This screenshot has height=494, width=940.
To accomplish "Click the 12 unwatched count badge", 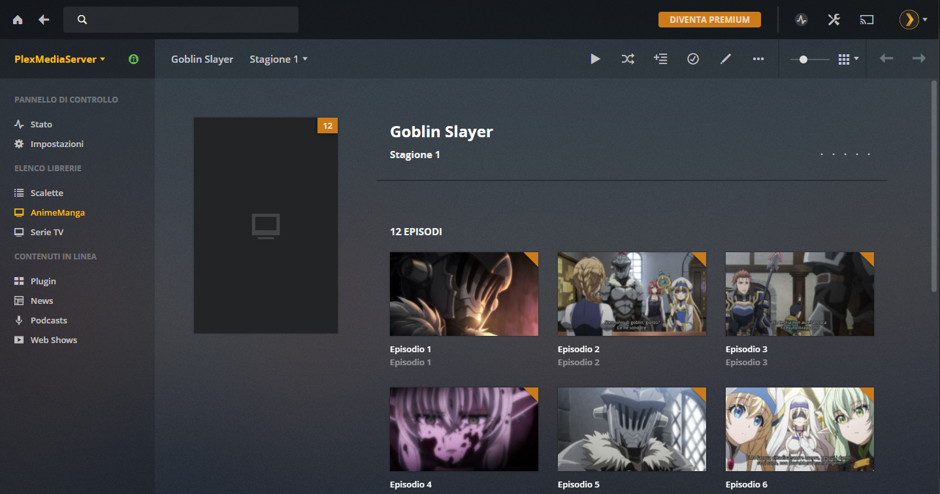I will coord(328,125).
